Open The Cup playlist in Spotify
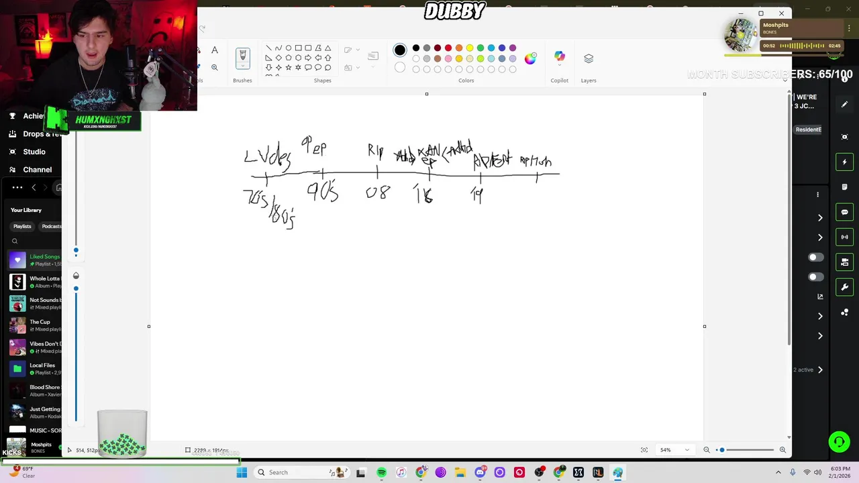This screenshot has height=483, width=859. (x=35, y=325)
